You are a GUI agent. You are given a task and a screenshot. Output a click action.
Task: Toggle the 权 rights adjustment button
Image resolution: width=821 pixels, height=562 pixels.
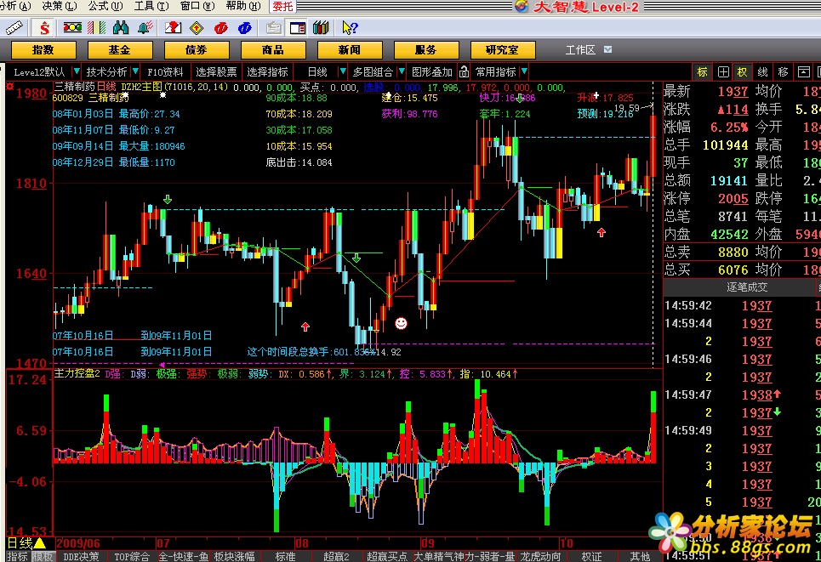pos(742,71)
